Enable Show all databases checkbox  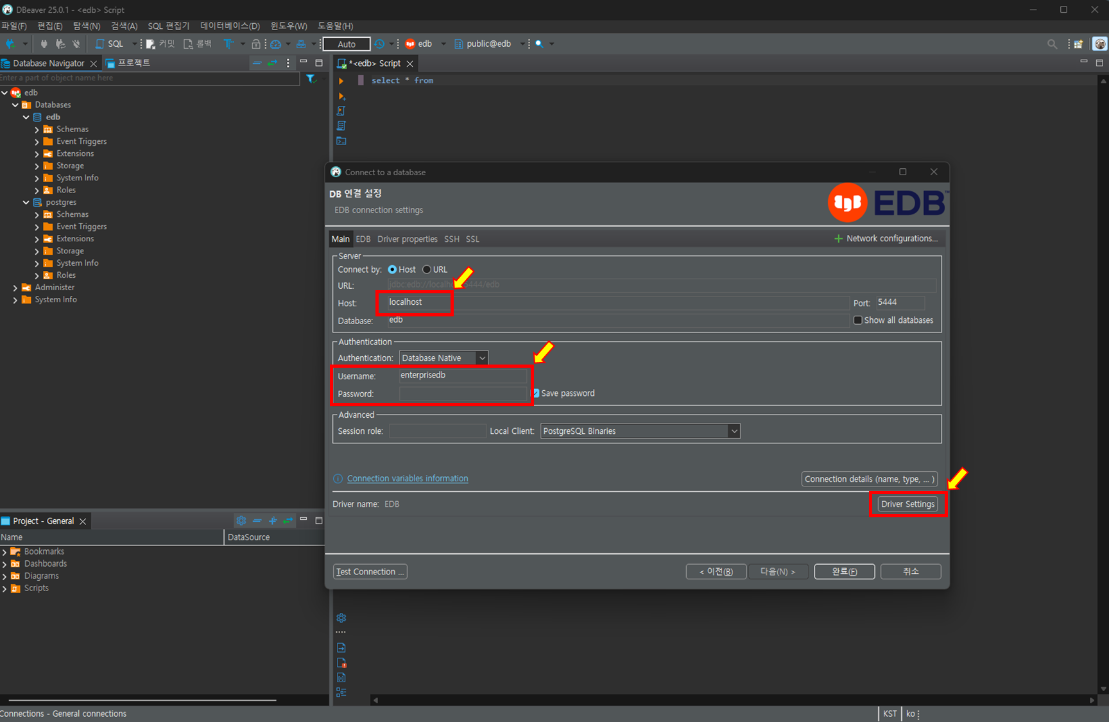(857, 320)
